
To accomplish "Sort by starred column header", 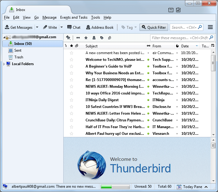I will [x=72, y=46].
